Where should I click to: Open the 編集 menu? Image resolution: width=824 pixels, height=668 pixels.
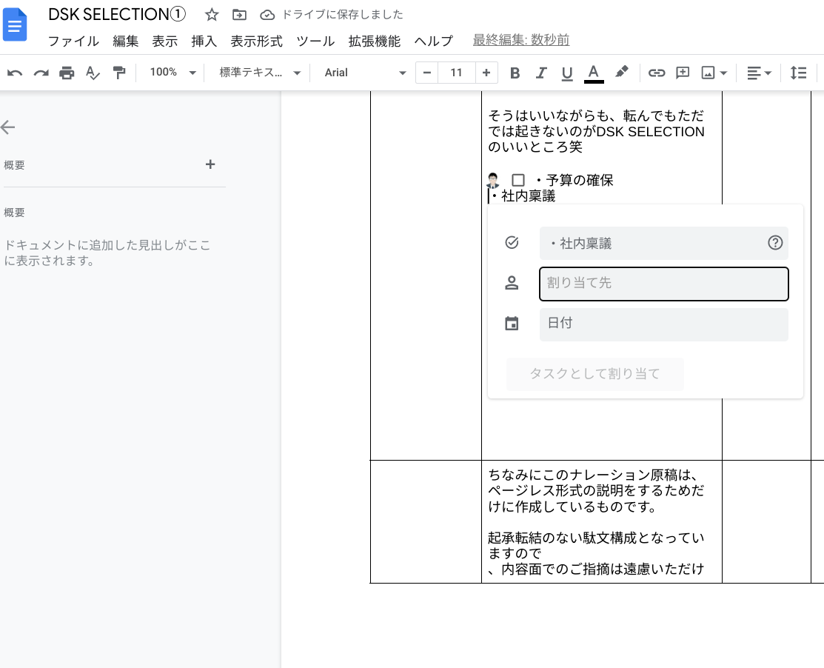point(126,41)
